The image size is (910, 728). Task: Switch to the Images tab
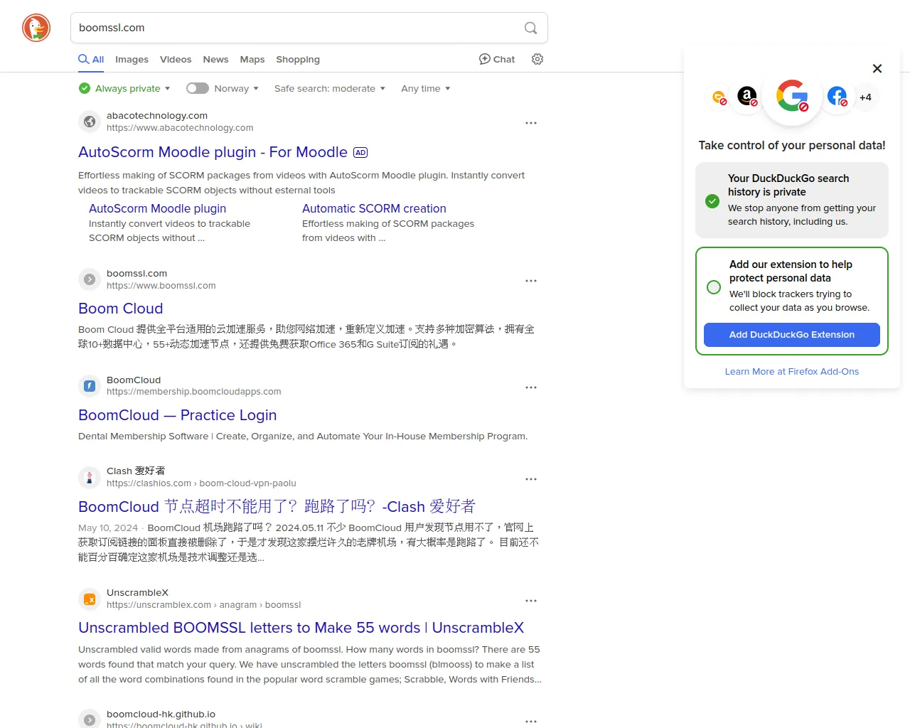pyautogui.click(x=132, y=59)
